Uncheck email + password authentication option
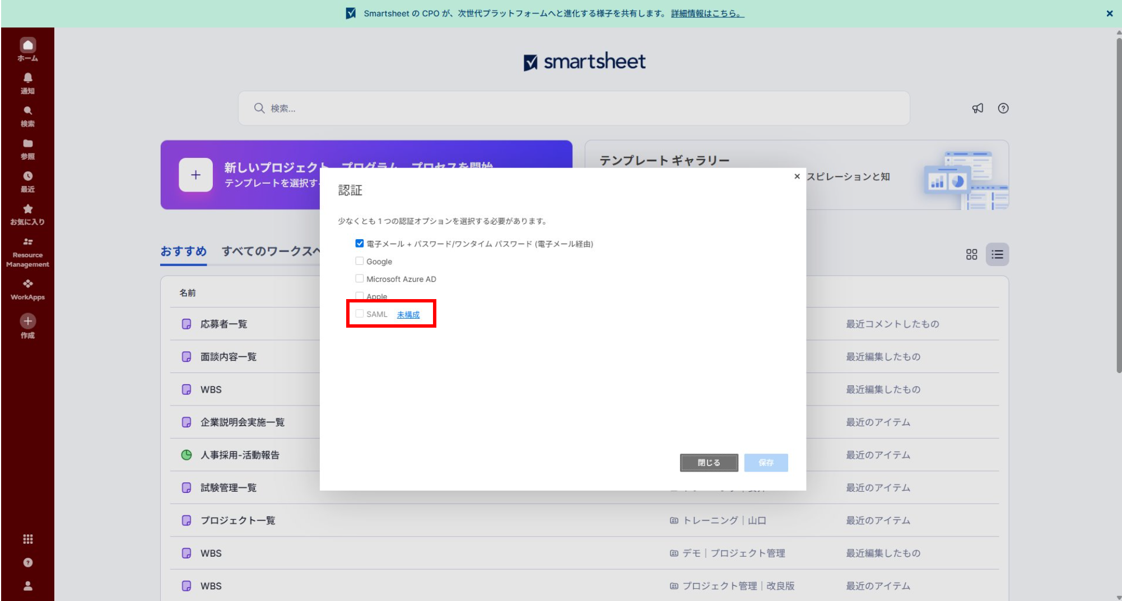Viewport: 1122px width, 601px height. pyautogui.click(x=360, y=243)
